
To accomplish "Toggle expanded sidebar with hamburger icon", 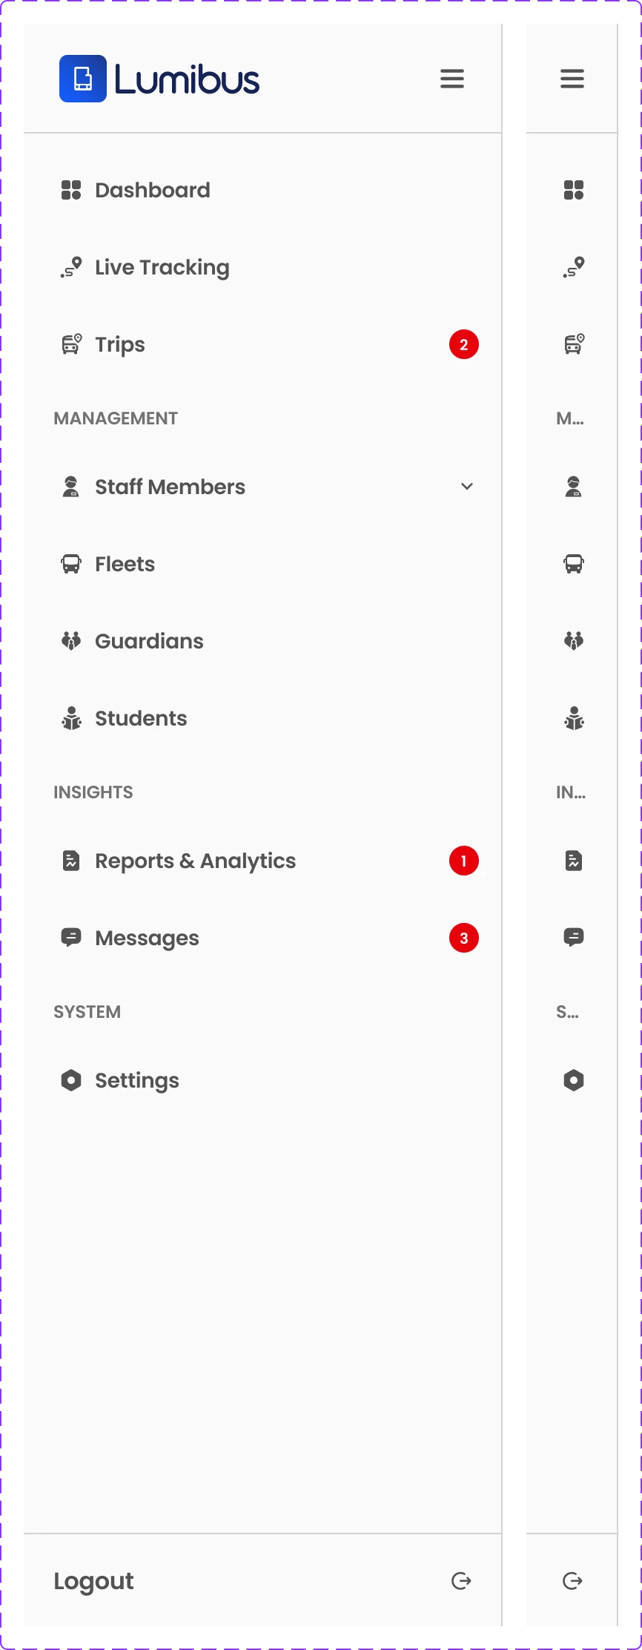I will pos(452,79).
